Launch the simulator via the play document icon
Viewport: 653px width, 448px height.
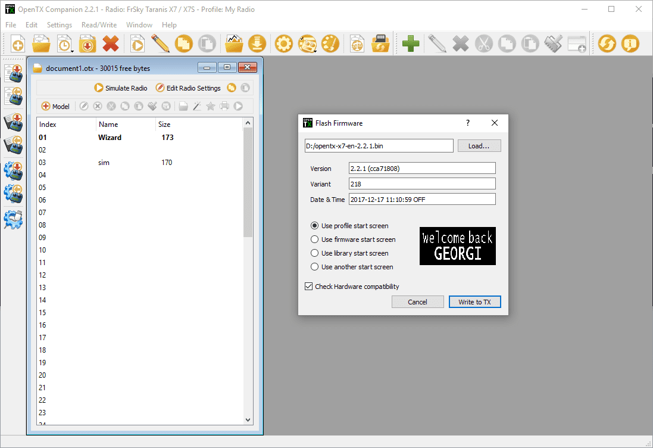pos(138,43)
